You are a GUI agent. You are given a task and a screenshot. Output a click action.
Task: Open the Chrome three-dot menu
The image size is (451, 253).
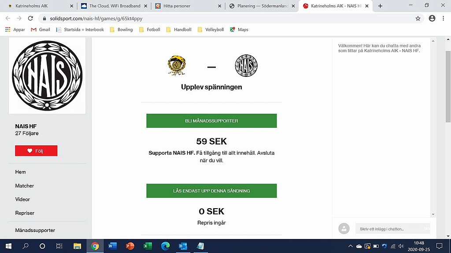(x=443, y=18)
